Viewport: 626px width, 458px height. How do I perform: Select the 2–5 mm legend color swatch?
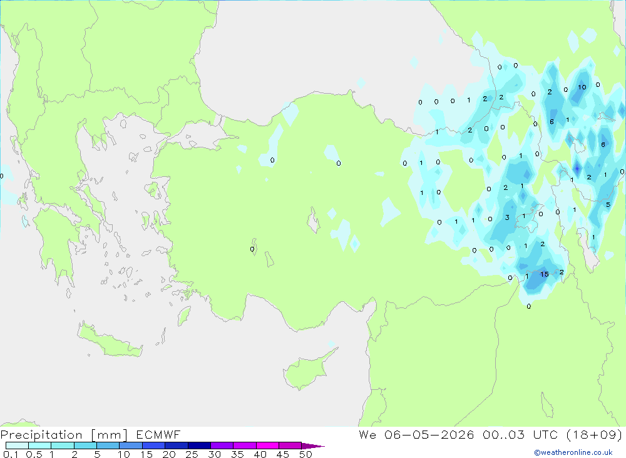(x=85, y=446)
